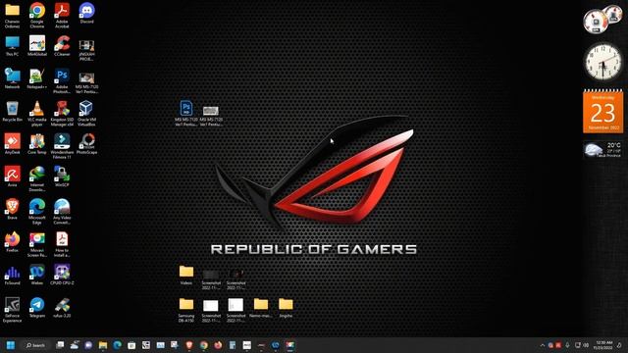This screenshot has height=353, width=628.
Task: Open the Telegram desktop shortcut
Action: [37, 307]
